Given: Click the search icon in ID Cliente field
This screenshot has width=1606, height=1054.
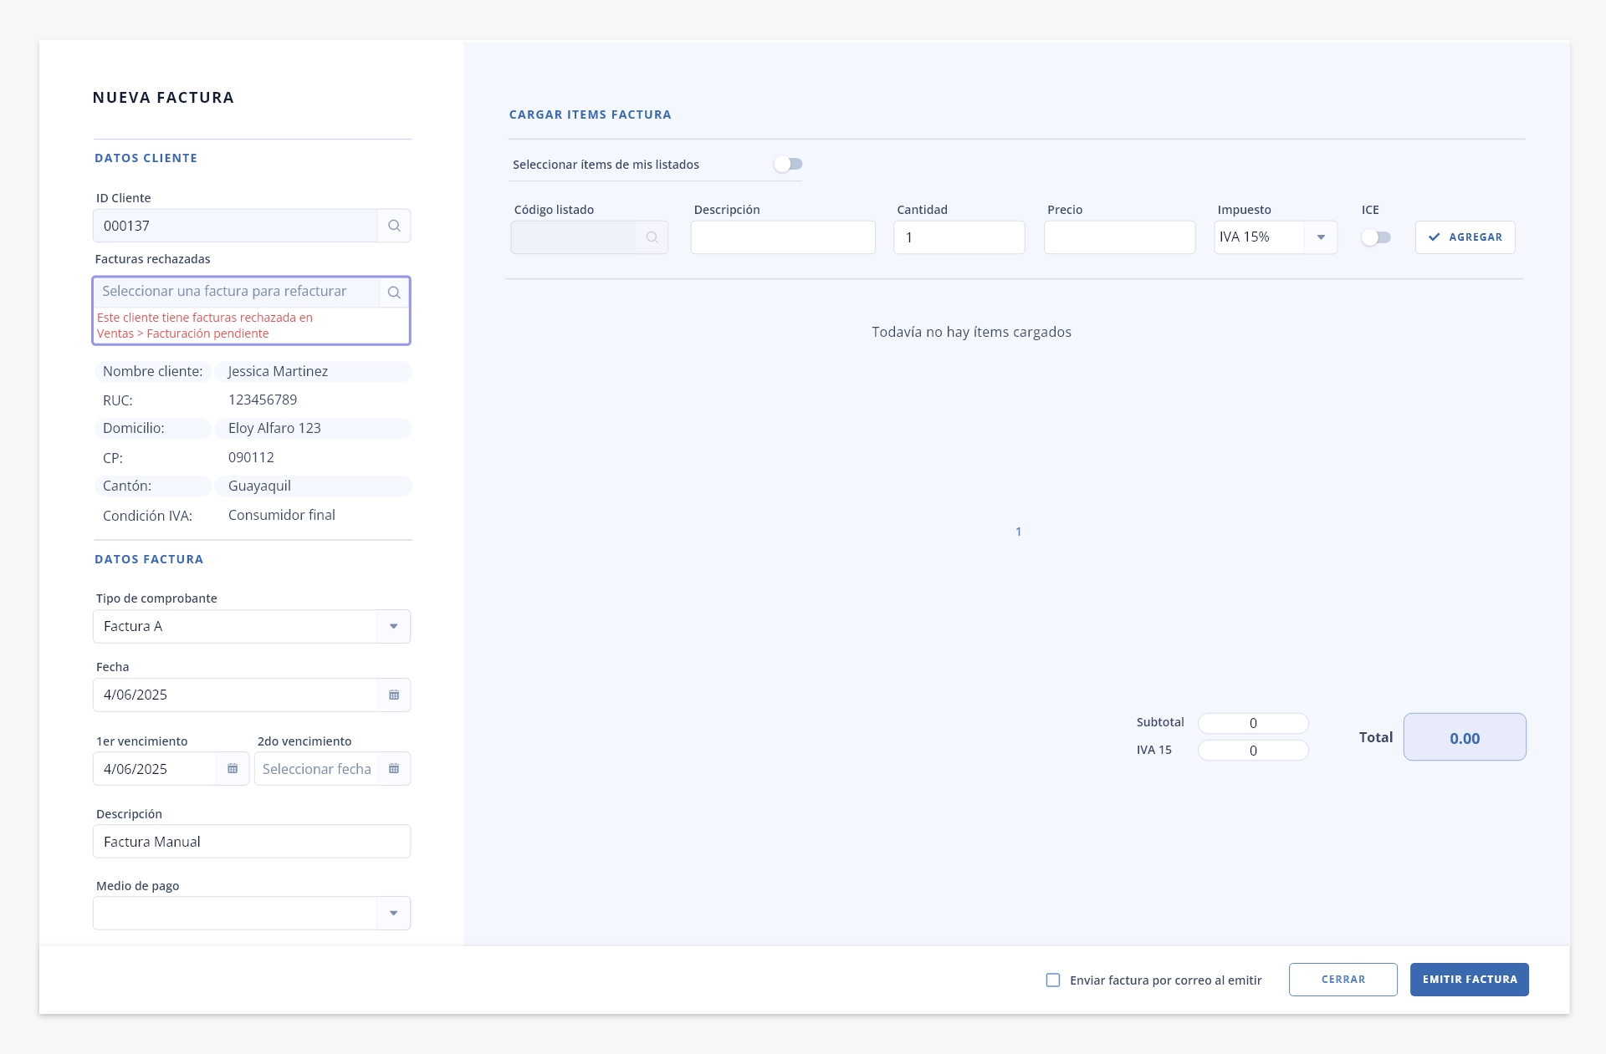Looking at the screenshot, I should pos(394,226).
